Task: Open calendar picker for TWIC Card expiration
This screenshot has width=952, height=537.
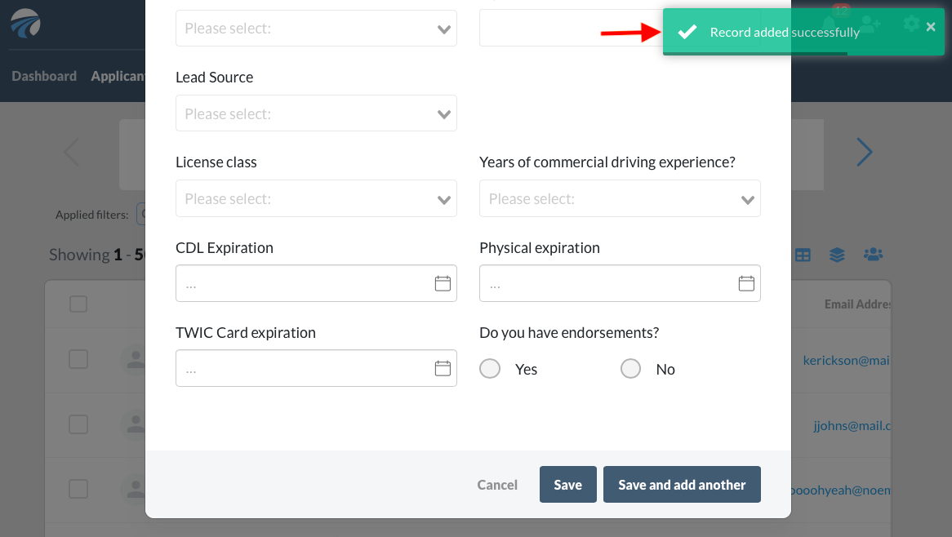Action: coord(443,369)
